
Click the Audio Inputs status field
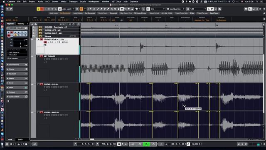60,13
